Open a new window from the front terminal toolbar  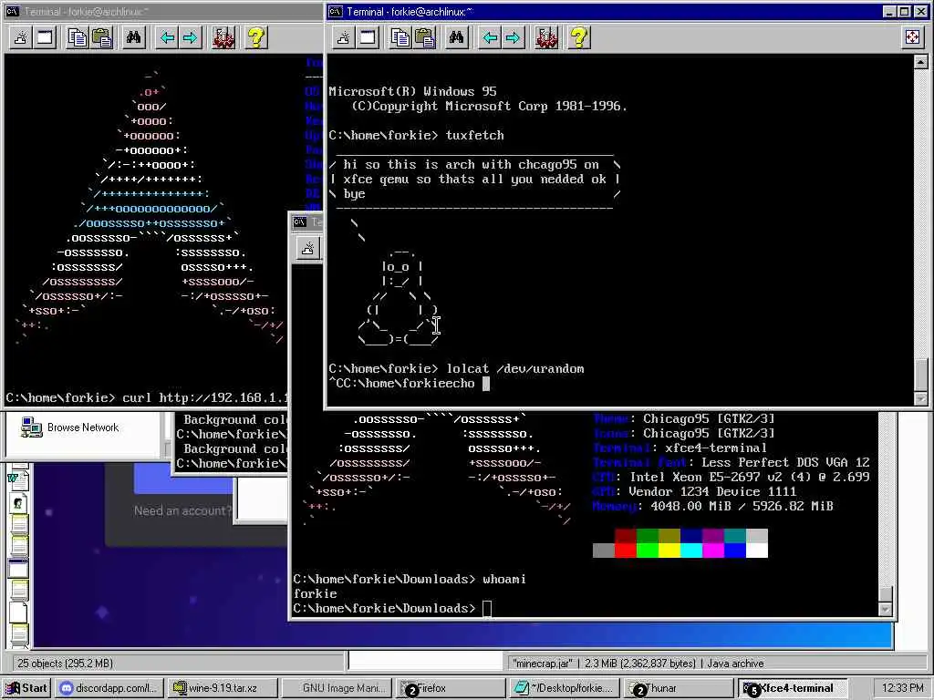368,38
